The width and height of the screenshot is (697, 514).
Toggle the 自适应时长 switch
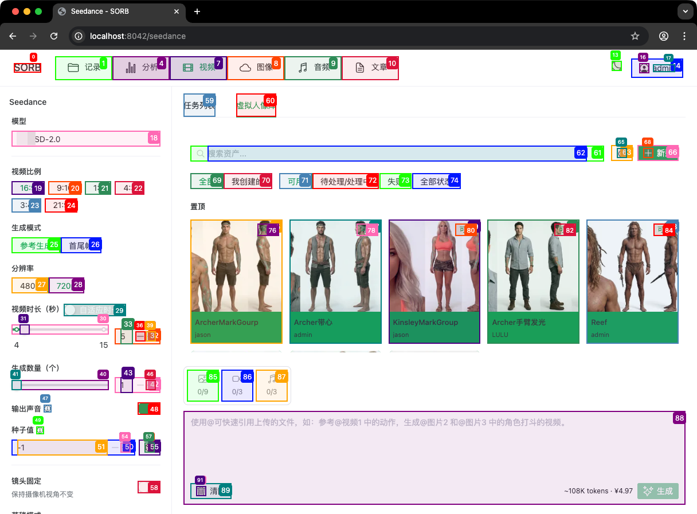click(71, 310)
